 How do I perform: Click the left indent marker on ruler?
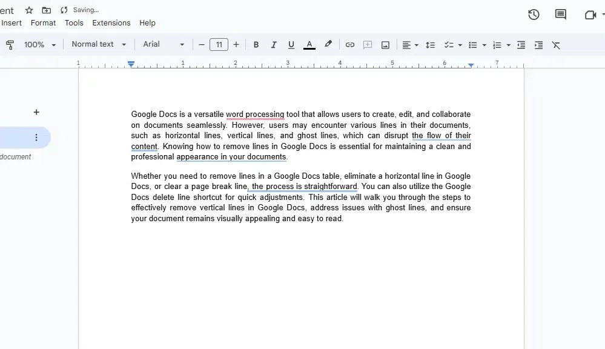click(x=131, y=64)
